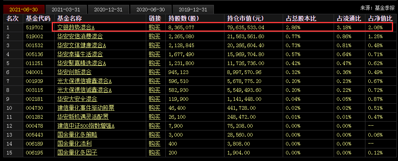Select fund code 006195 cell
This screenshot has width=398, height=161.
pos(35,153)
